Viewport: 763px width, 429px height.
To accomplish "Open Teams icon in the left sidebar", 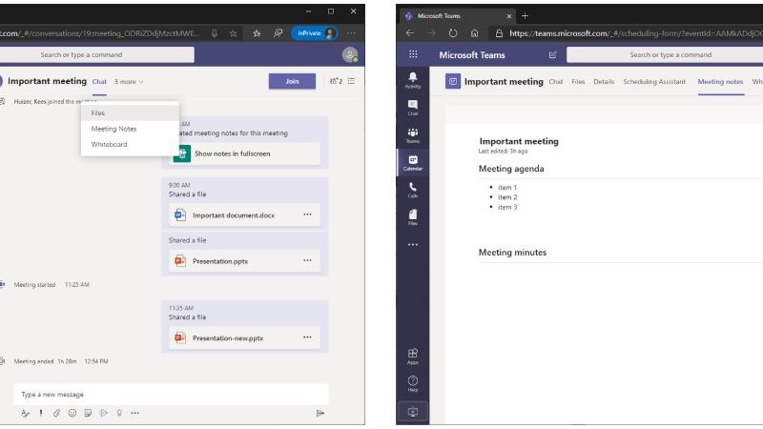I will point(413,135).
